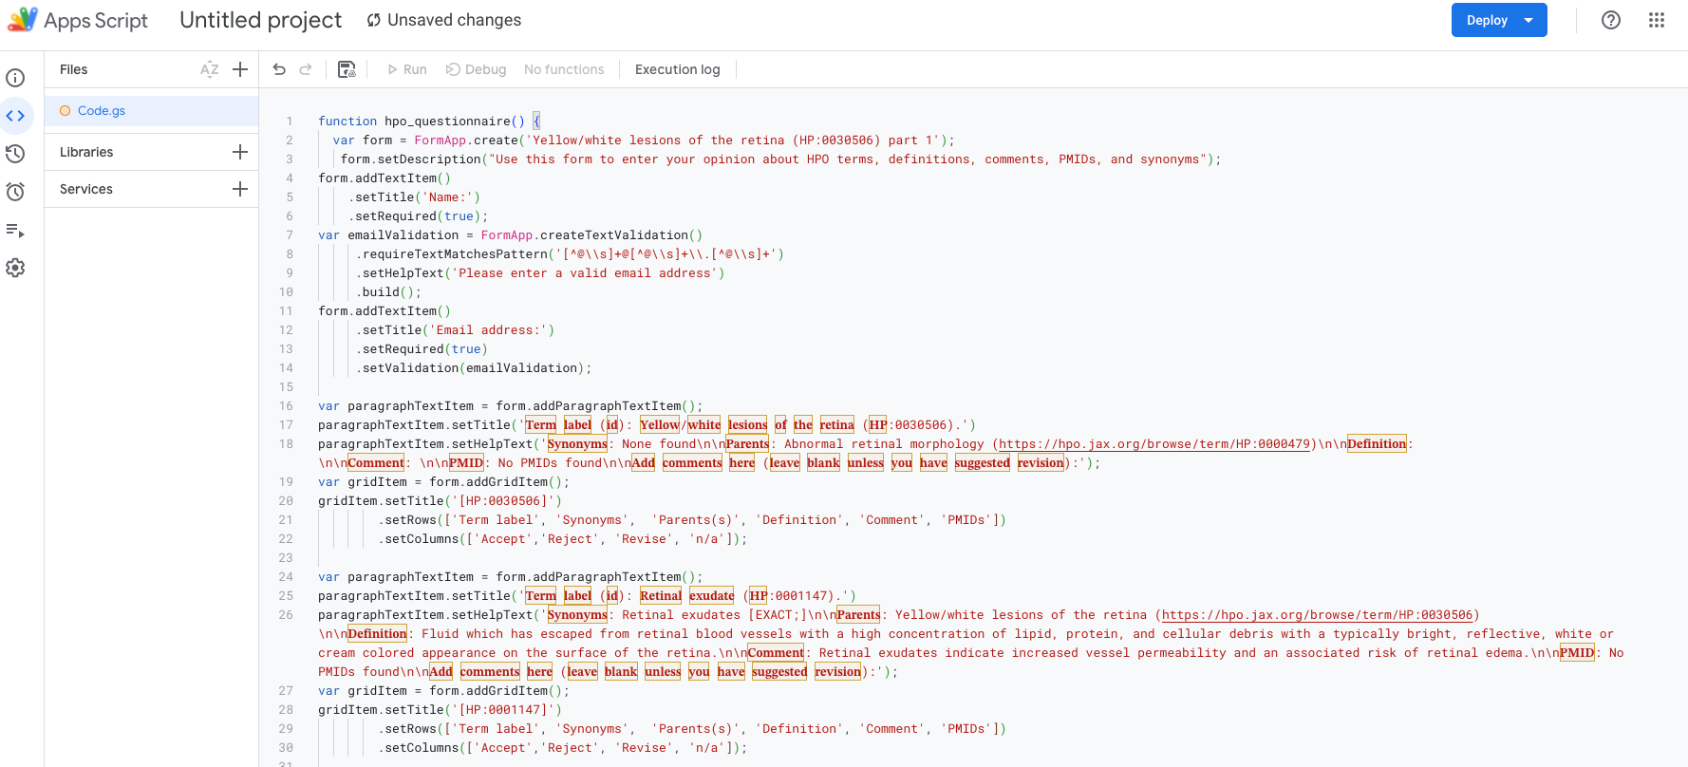Add a new file with plus icon
Image resolution: width=1688 pixels, height=767 pixels.
tap(240, 69)
